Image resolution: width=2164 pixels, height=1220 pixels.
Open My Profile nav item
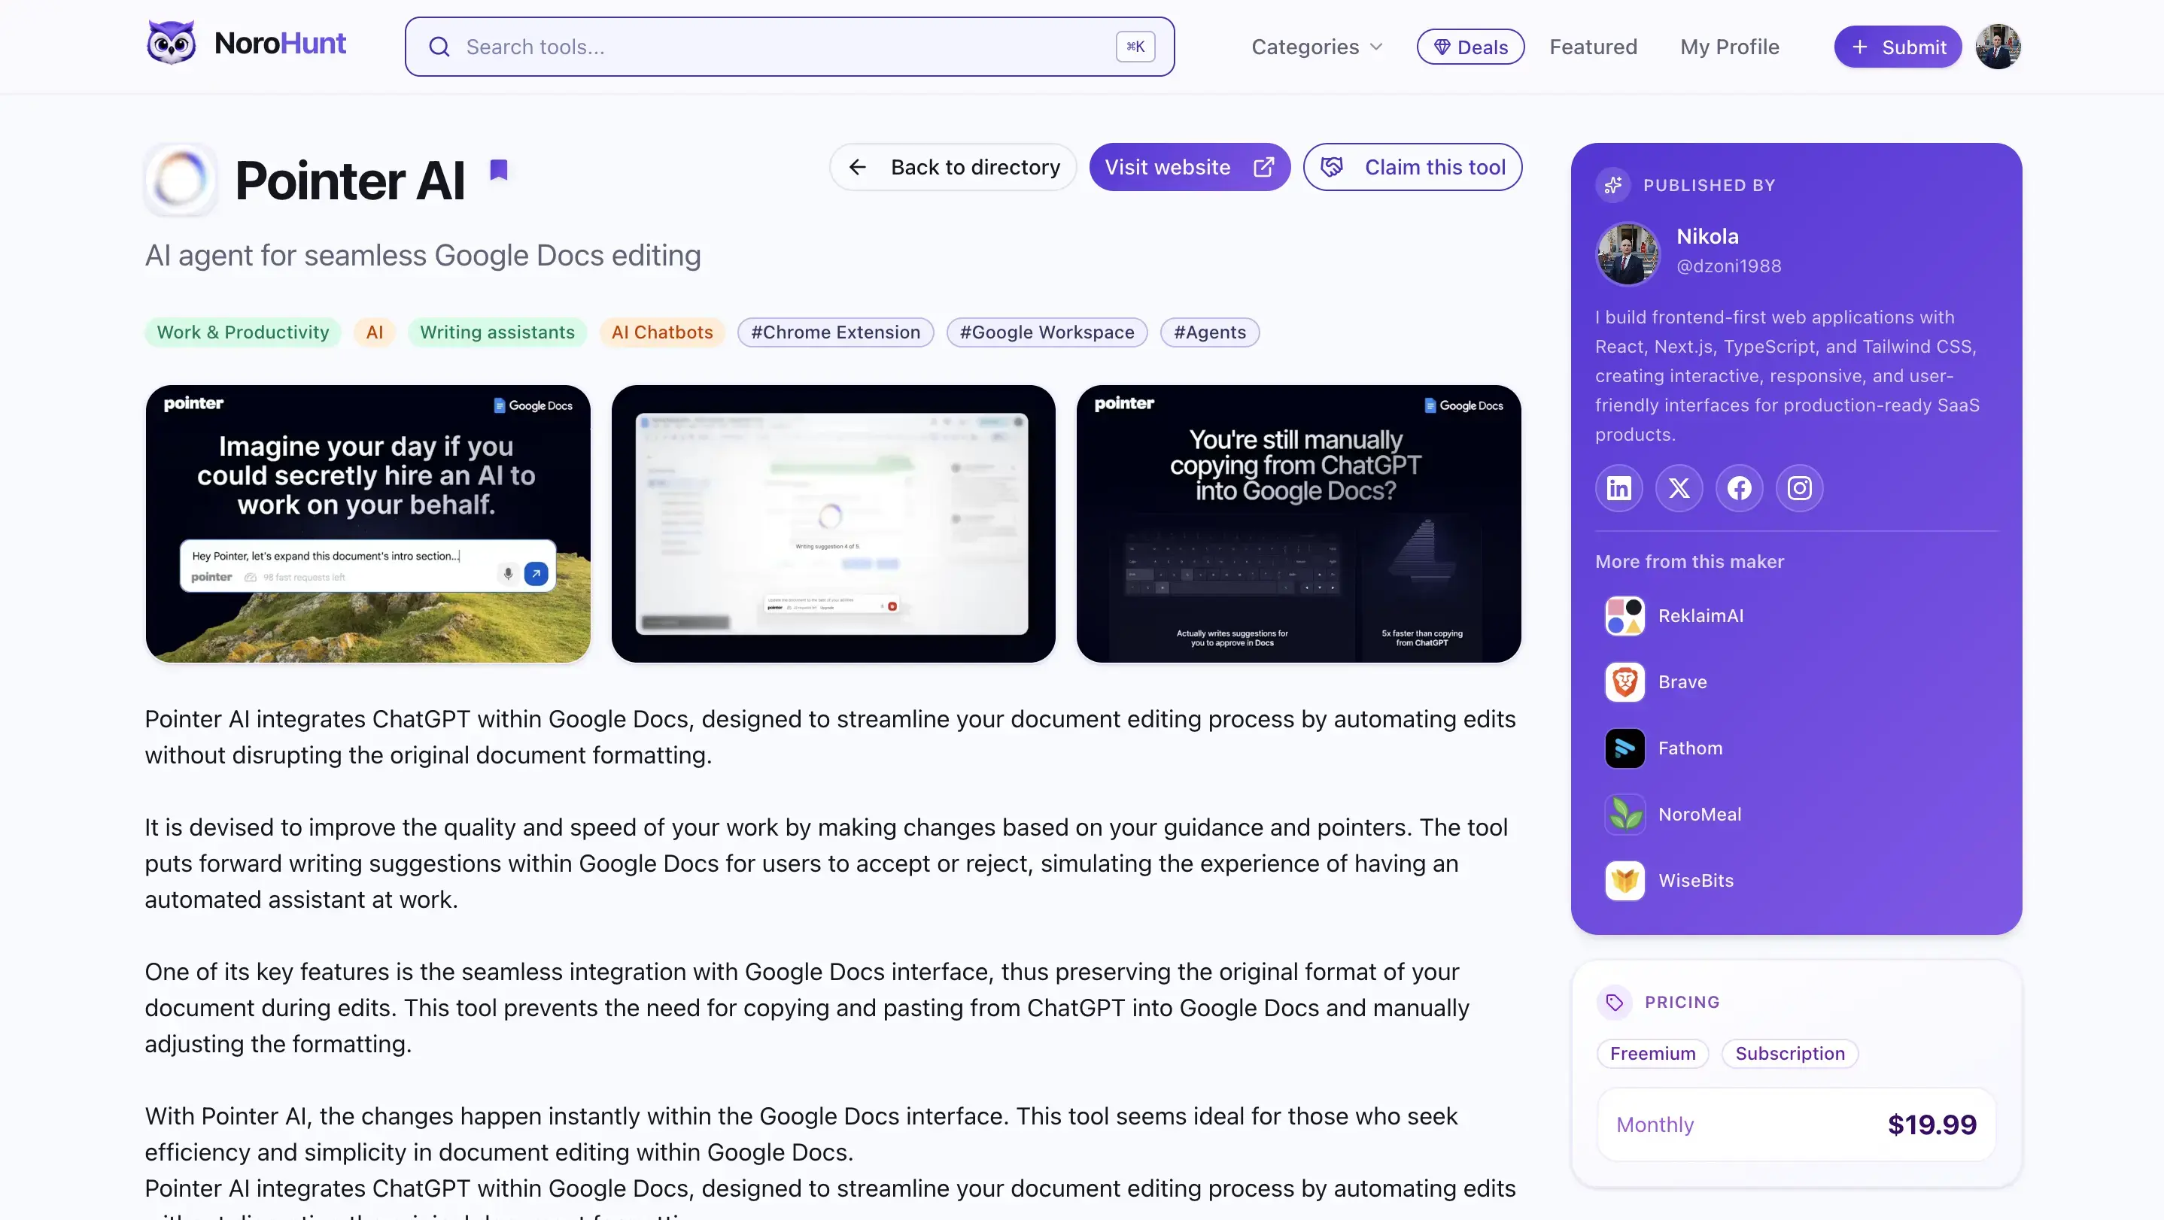pyautogui.click(x=1729, y=47)
